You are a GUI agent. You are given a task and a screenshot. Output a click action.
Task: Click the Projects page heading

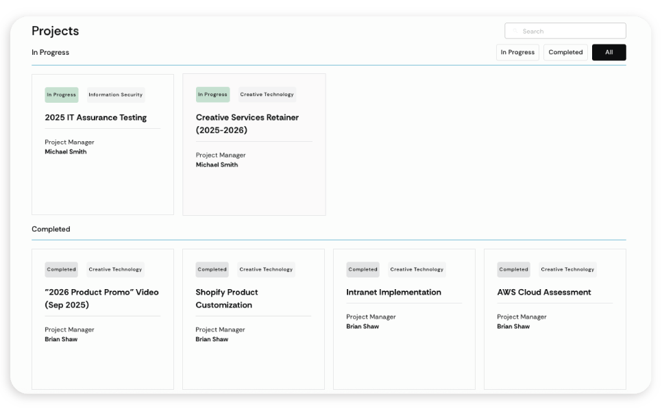(55, 31)
